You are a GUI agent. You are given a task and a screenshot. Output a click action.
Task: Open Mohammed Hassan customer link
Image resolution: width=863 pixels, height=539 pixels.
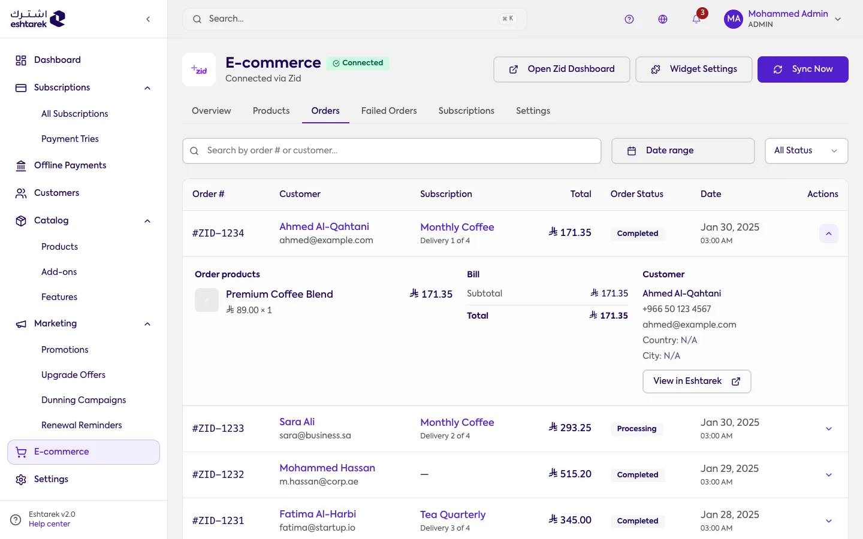pyautogui.click(x=327, y=468)
